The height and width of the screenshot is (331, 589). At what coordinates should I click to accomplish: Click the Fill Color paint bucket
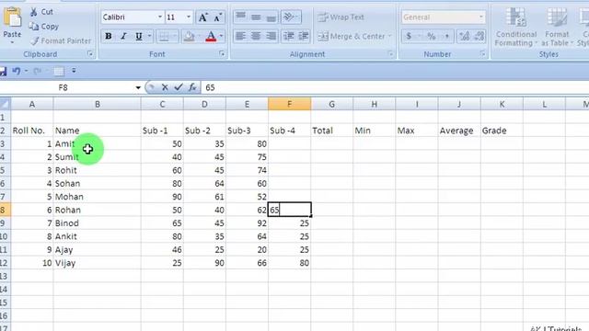point(189,37)
